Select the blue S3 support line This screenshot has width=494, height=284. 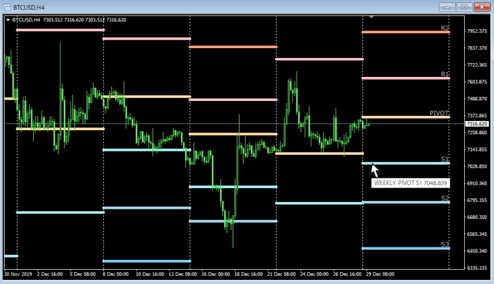coord(406,248)
